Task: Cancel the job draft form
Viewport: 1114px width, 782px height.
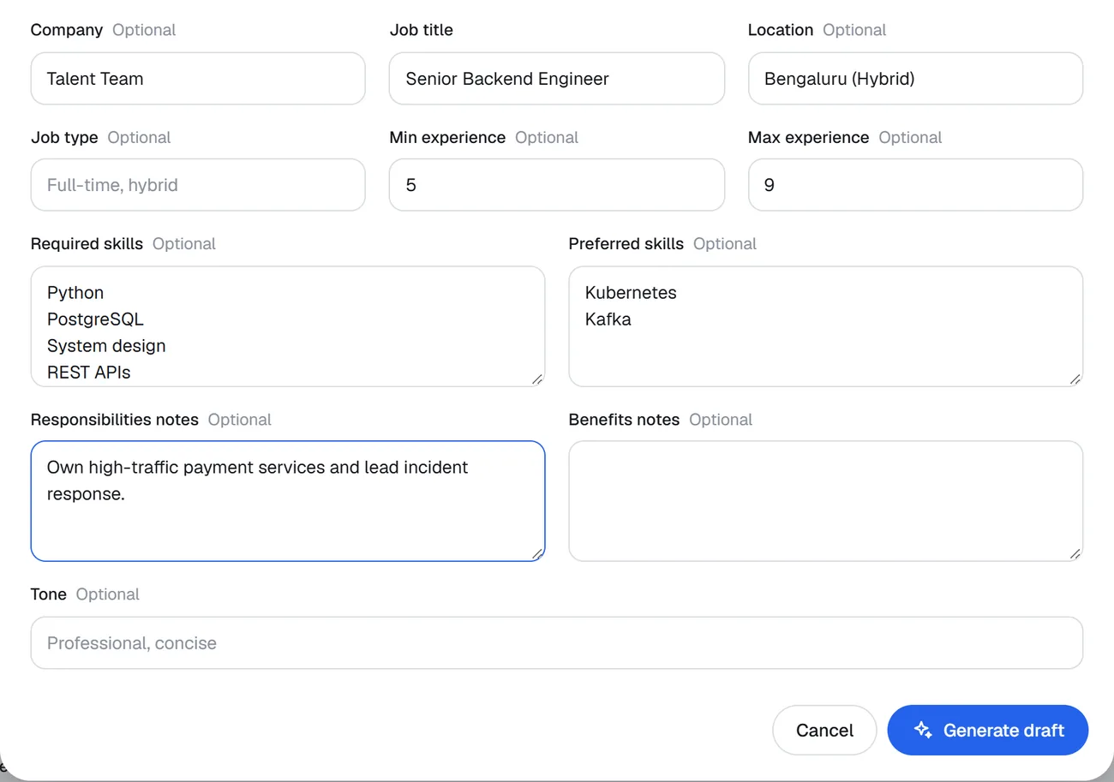Action: 824,730
